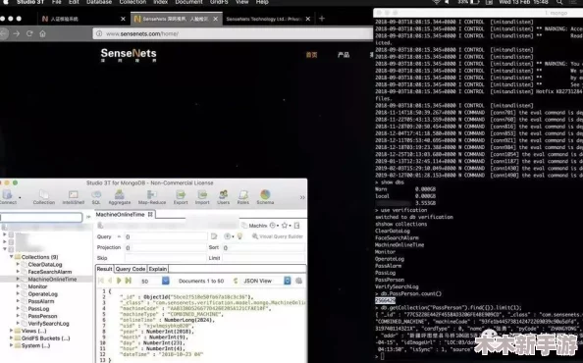This screenshot has width=583, height=363.
Task: Click the Skip input field
Action: pos(165,258)
